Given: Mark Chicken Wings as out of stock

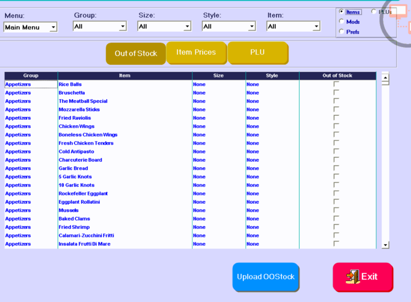Looking at the screenshot, I should (336, 126).
